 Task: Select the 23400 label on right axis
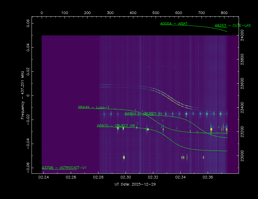click(x=242, y=107)
